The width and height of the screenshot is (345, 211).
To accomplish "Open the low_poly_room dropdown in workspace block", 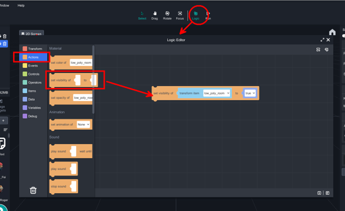I will click(217, 93).
